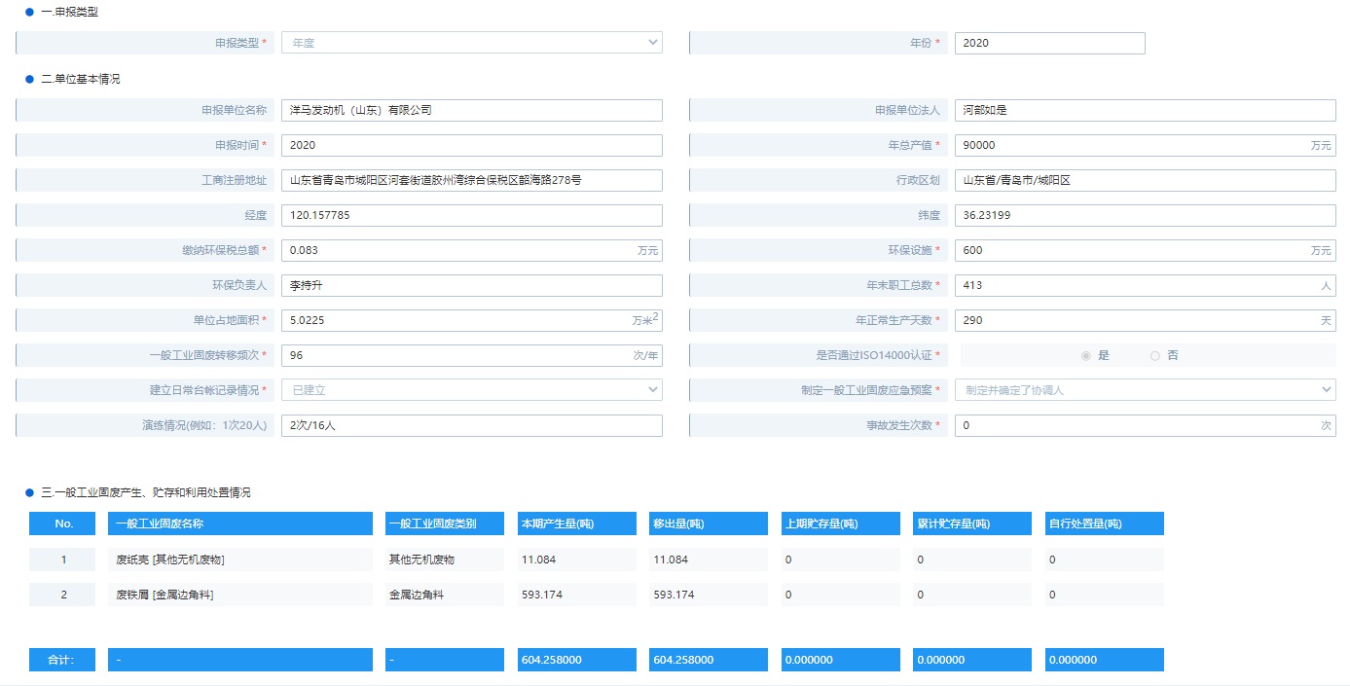Edit the 工商注册地址 field
1350x686 pixels.
pyautogui.click(x=471, y=180)
